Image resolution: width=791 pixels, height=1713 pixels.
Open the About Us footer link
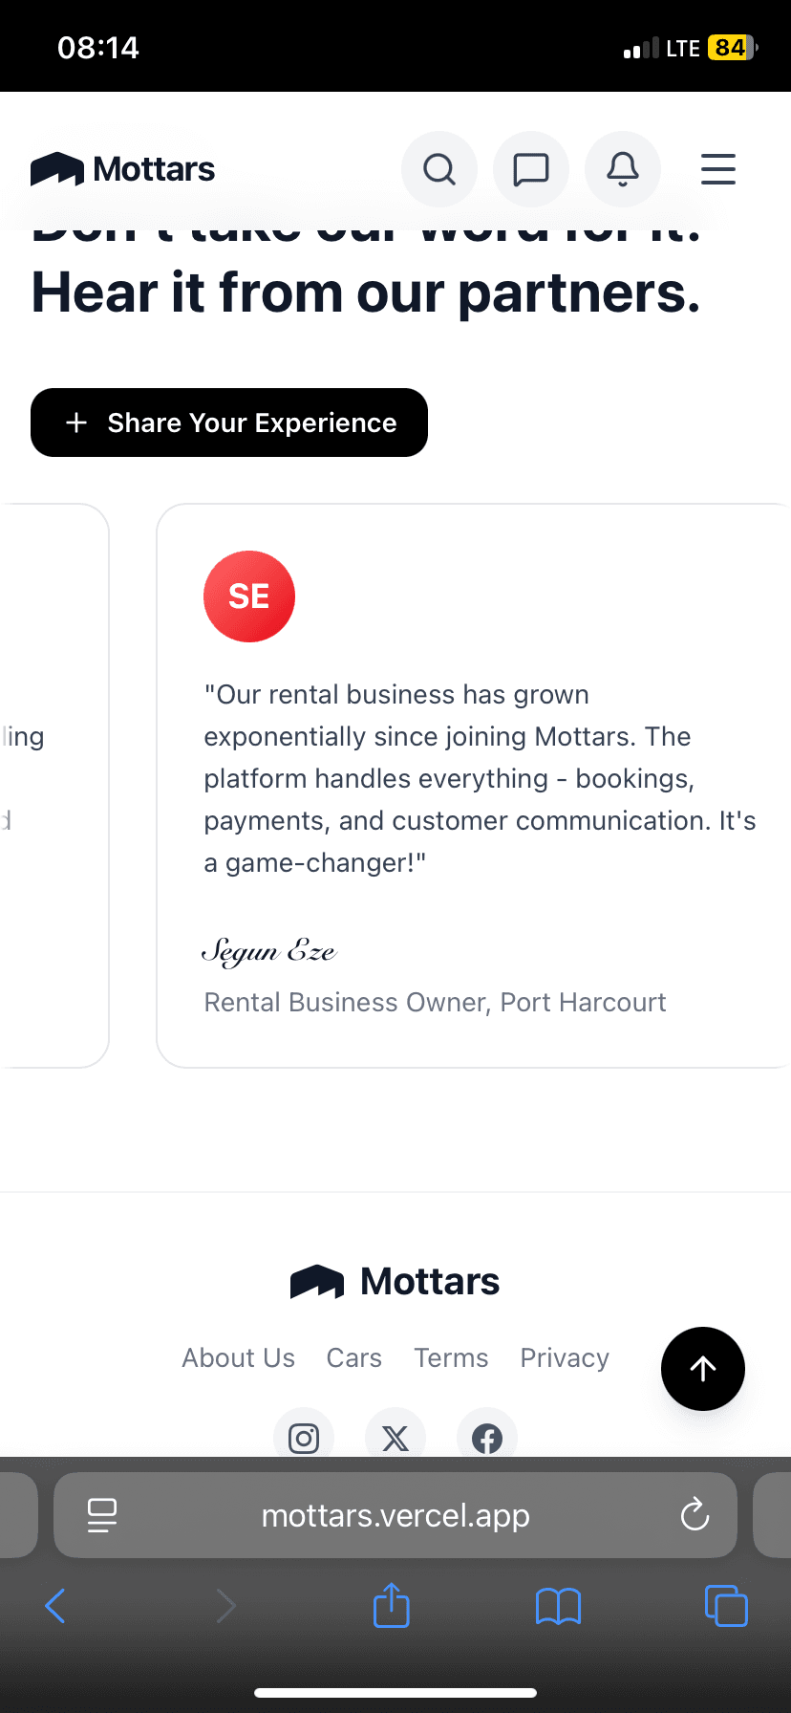click(239, 1357)
